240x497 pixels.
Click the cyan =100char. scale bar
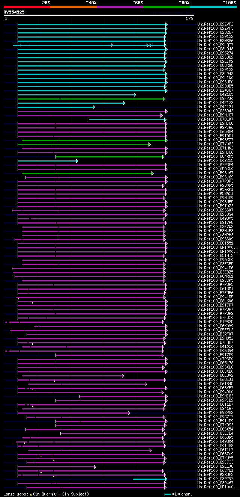168,494
